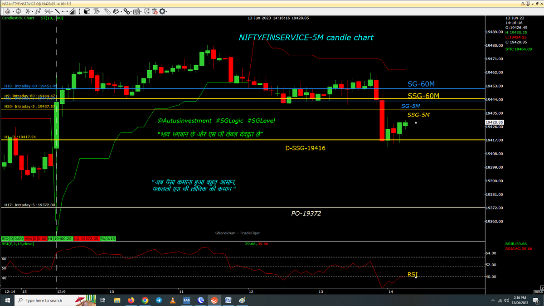Open Telegram from the taskbar
This screenshot has height=306, width=544.
point(159,300)
